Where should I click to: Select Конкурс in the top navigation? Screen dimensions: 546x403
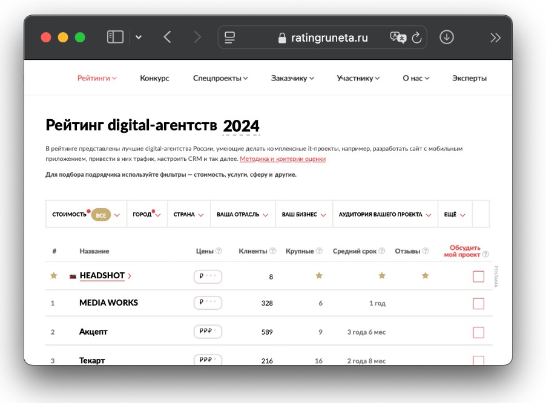[x=154, y=78]
